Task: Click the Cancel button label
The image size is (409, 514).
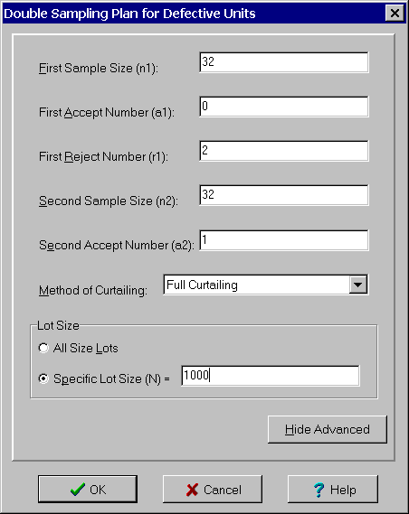Action: click(x=223, y=490)
